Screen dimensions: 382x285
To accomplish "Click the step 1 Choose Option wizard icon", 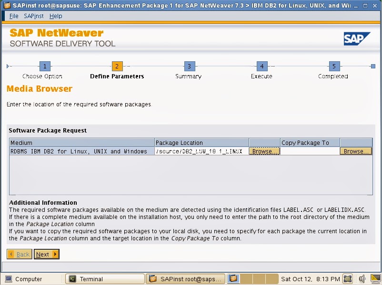I will (x=45, y=66).
